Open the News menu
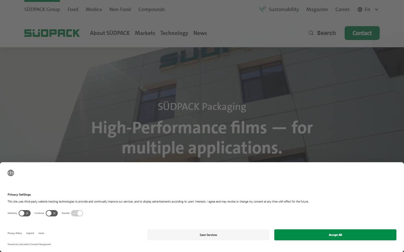 [200, 33]
